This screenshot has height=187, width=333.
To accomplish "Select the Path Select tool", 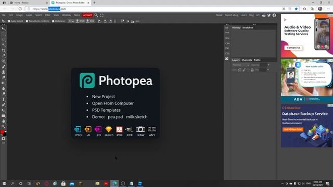I will click(x=3, y=110).
